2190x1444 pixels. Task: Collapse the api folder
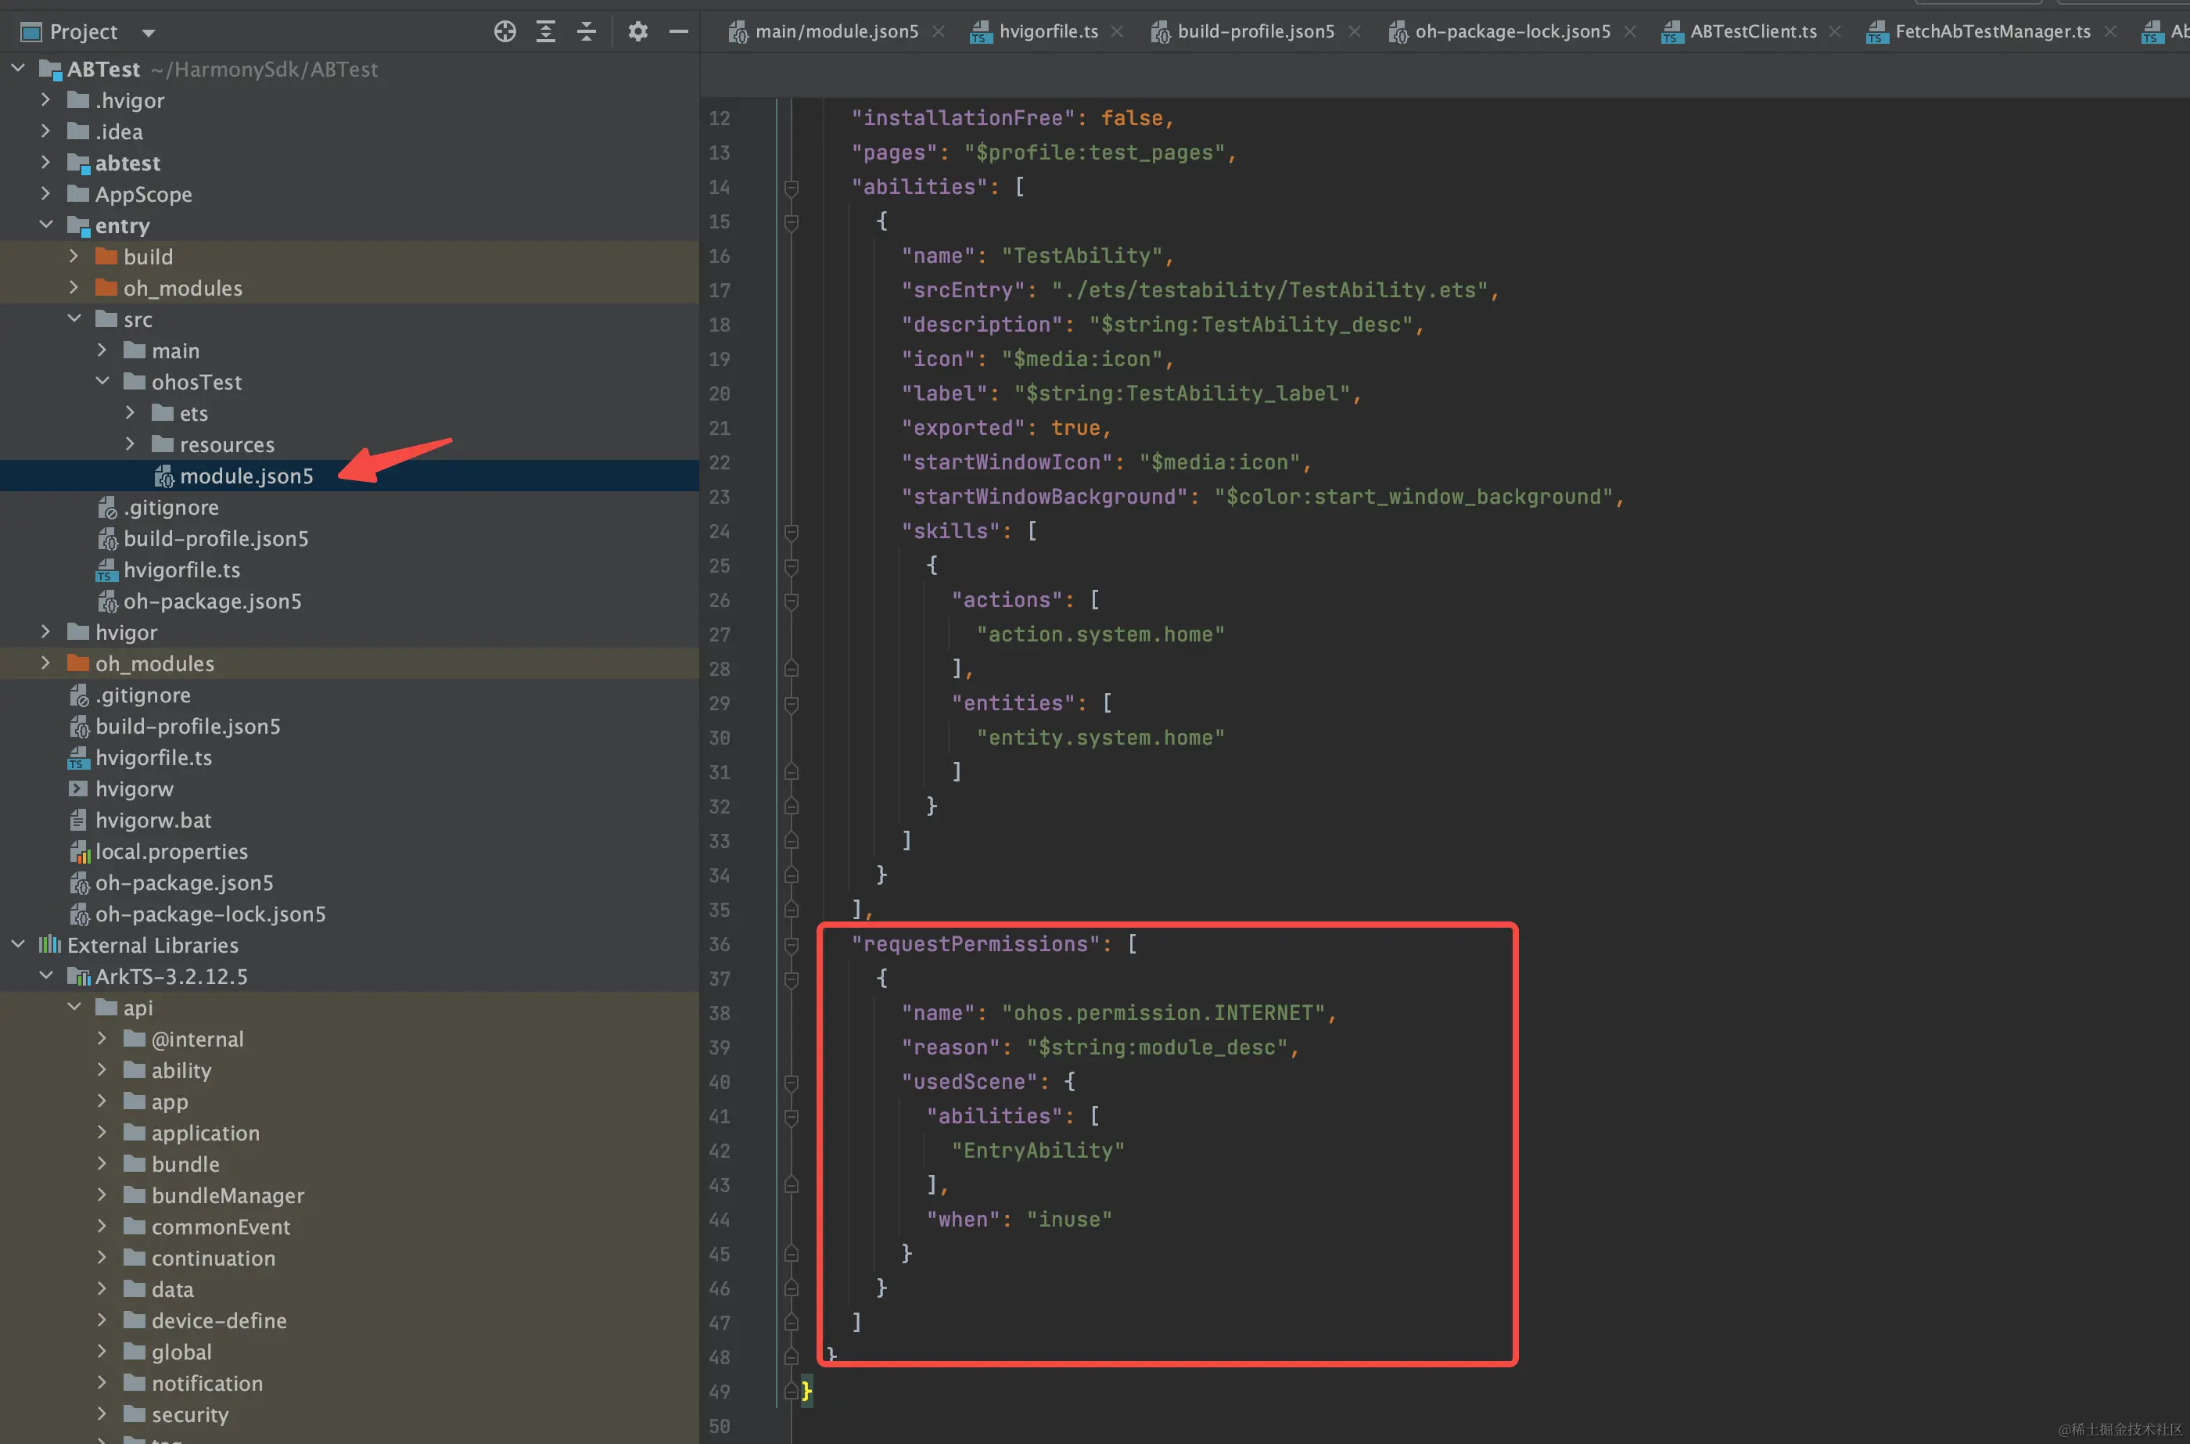74,1008
